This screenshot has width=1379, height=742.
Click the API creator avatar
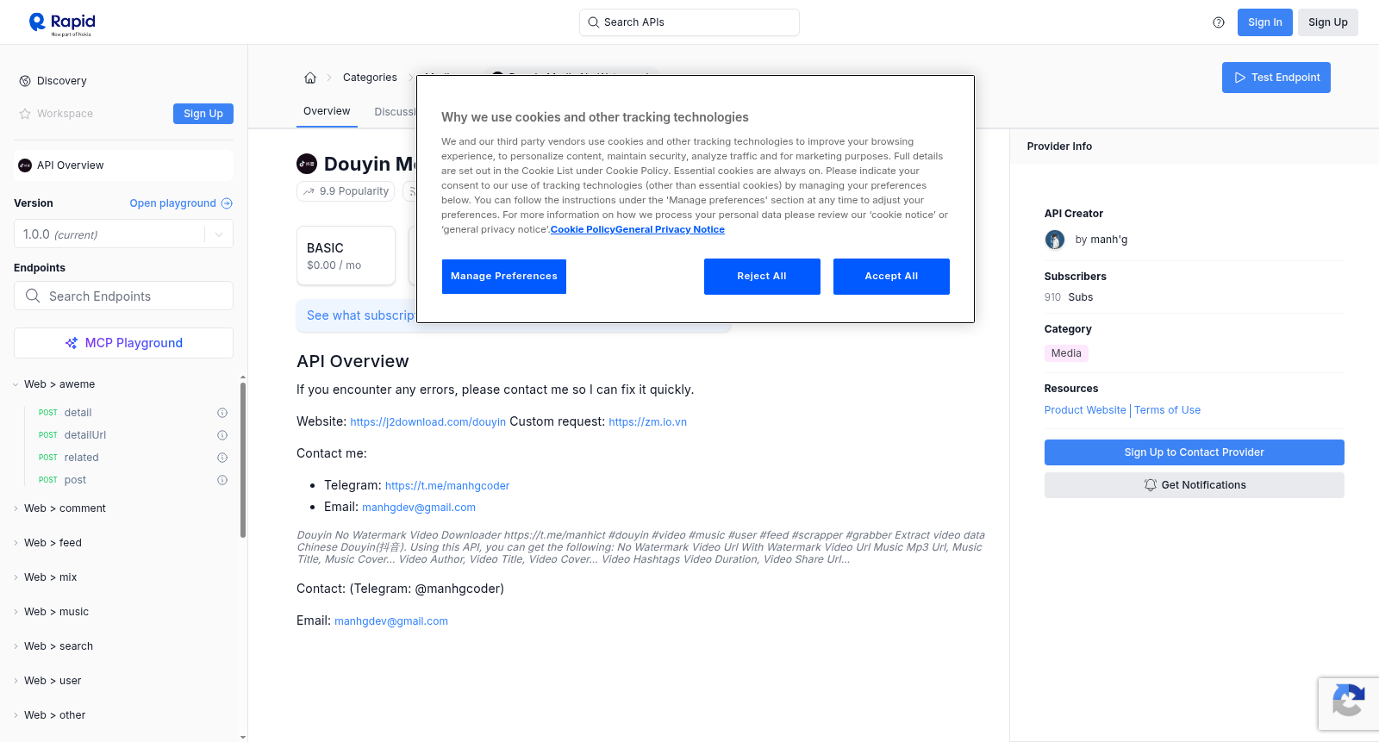1055,240
